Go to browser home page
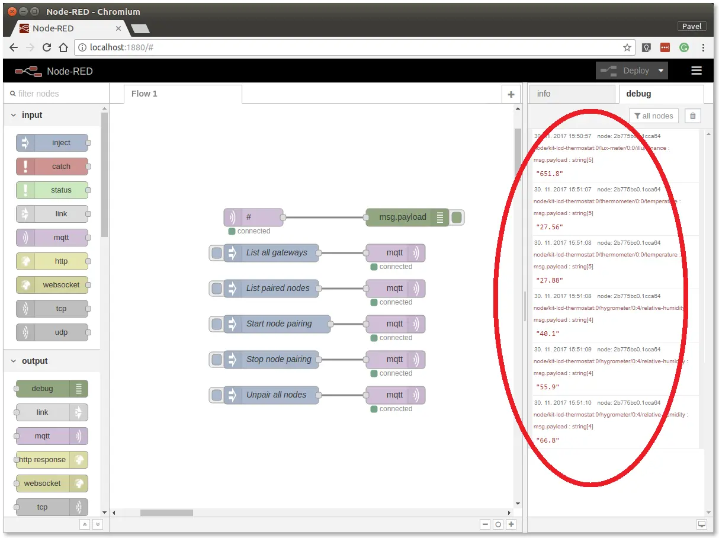Viewport: 719px width, 538px height. click(63, 47)
